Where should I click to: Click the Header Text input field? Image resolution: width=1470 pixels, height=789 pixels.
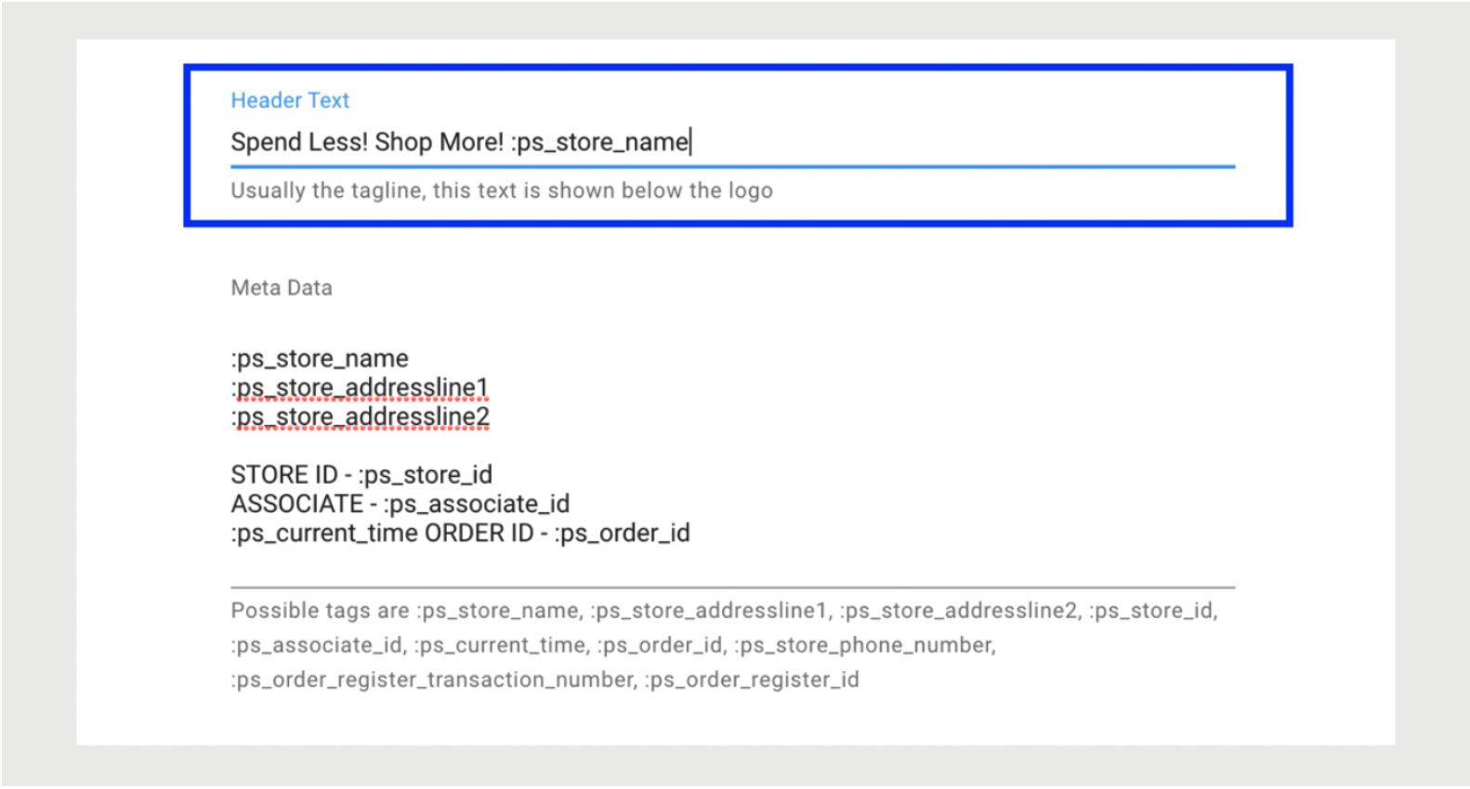point(732,142)
